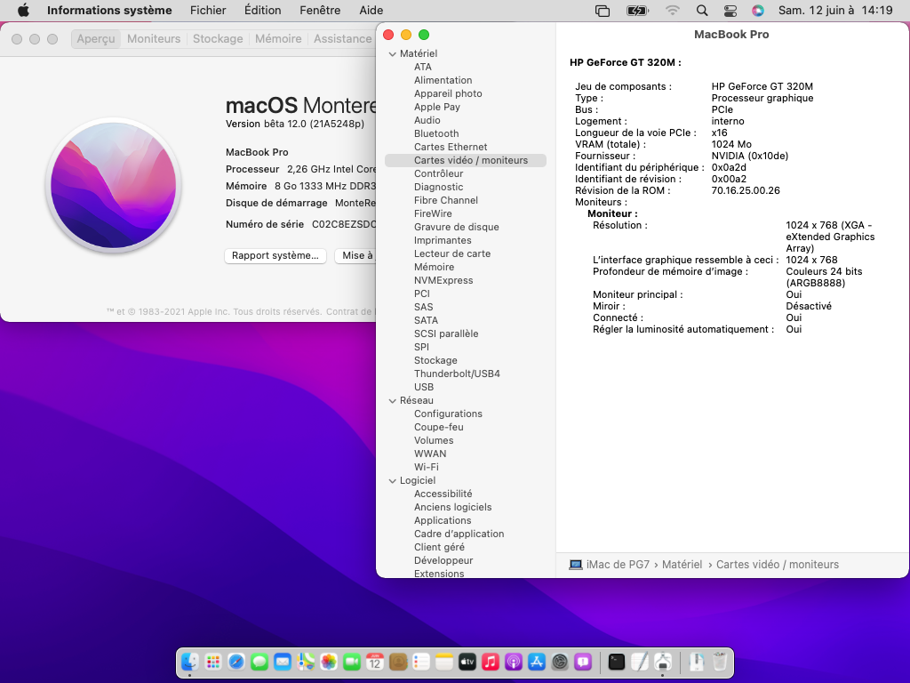Open the Trash in the dock
This screenshot has width=910, height=683.
tap(720, 662)
